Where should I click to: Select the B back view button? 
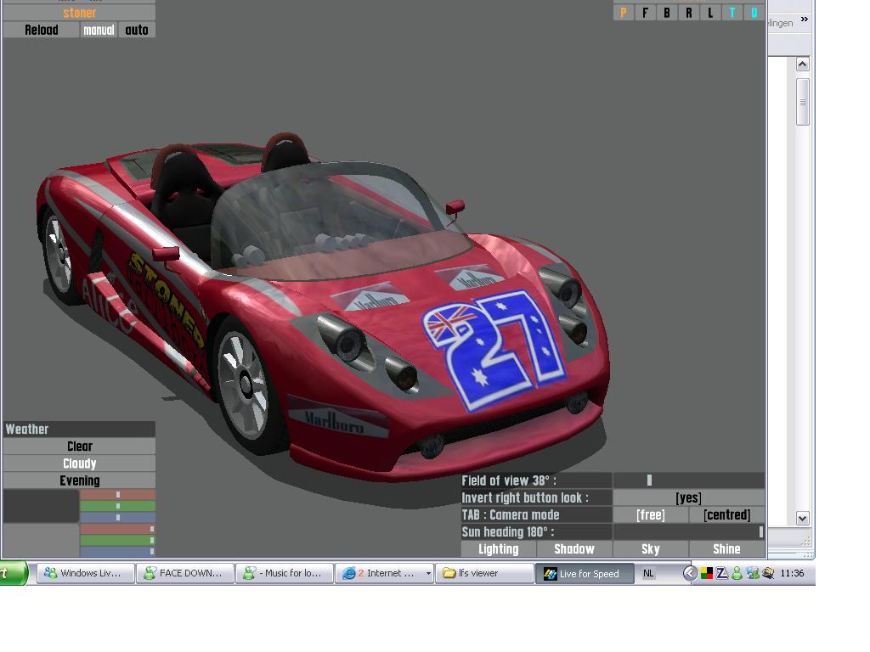(x=667, y=12)
